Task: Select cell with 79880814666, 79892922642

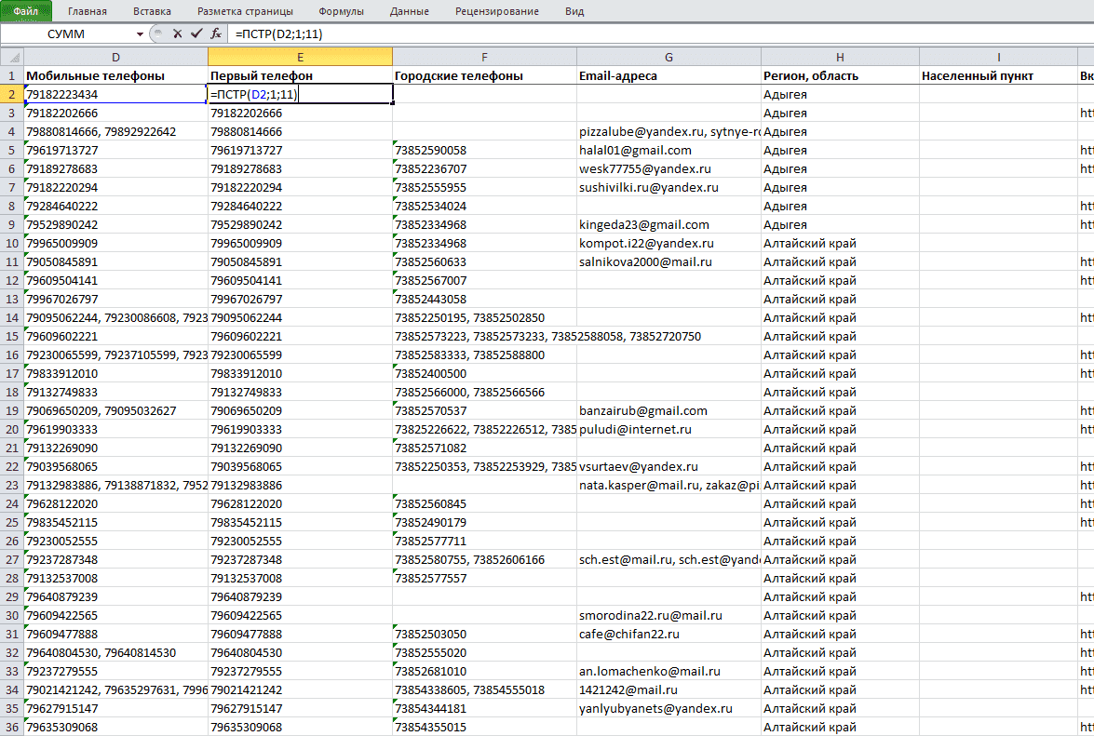Action: coord(115,131)
